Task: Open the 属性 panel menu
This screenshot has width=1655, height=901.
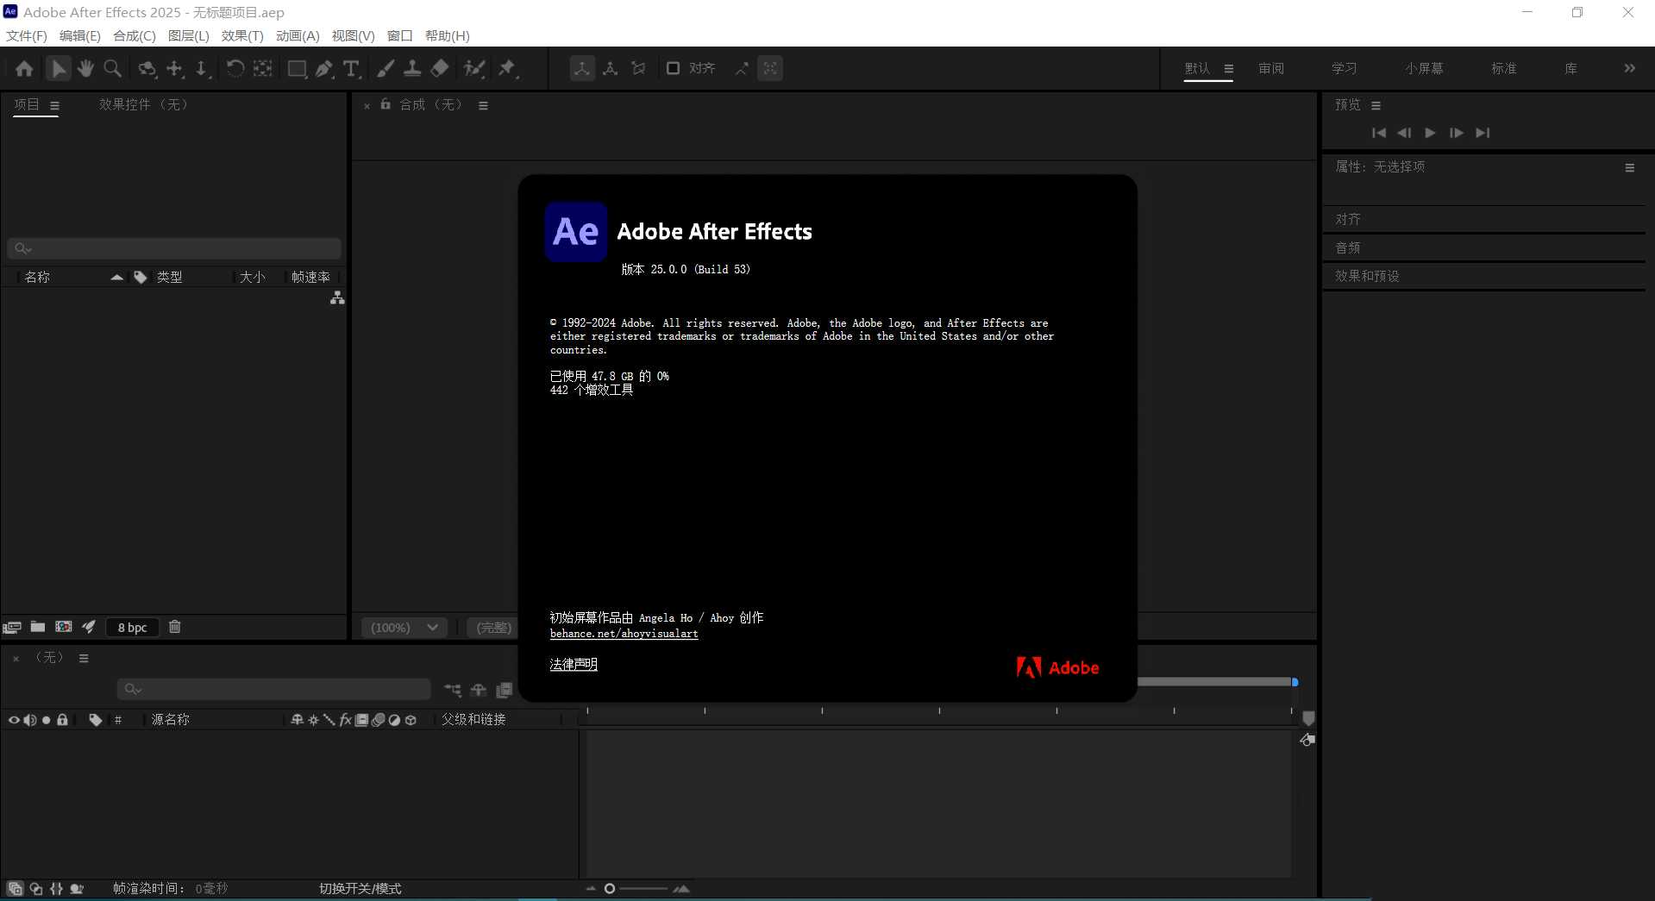Action: point(1630,168)
